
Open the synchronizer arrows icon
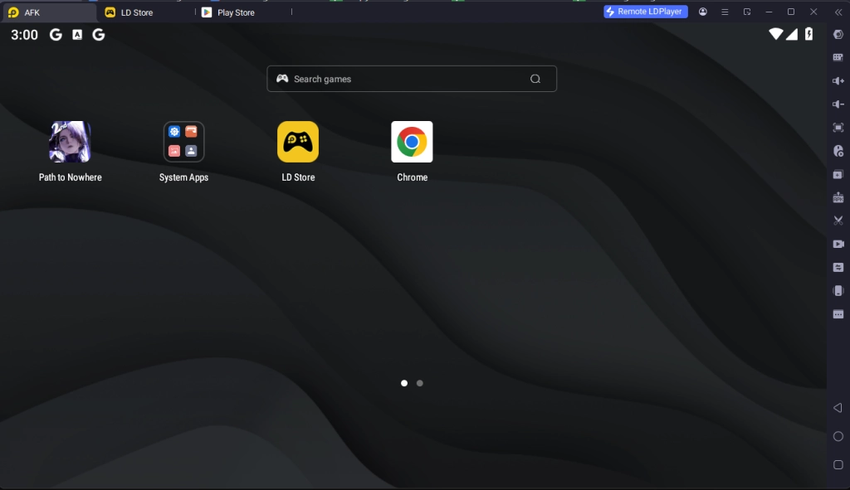(x=838, y=267)
